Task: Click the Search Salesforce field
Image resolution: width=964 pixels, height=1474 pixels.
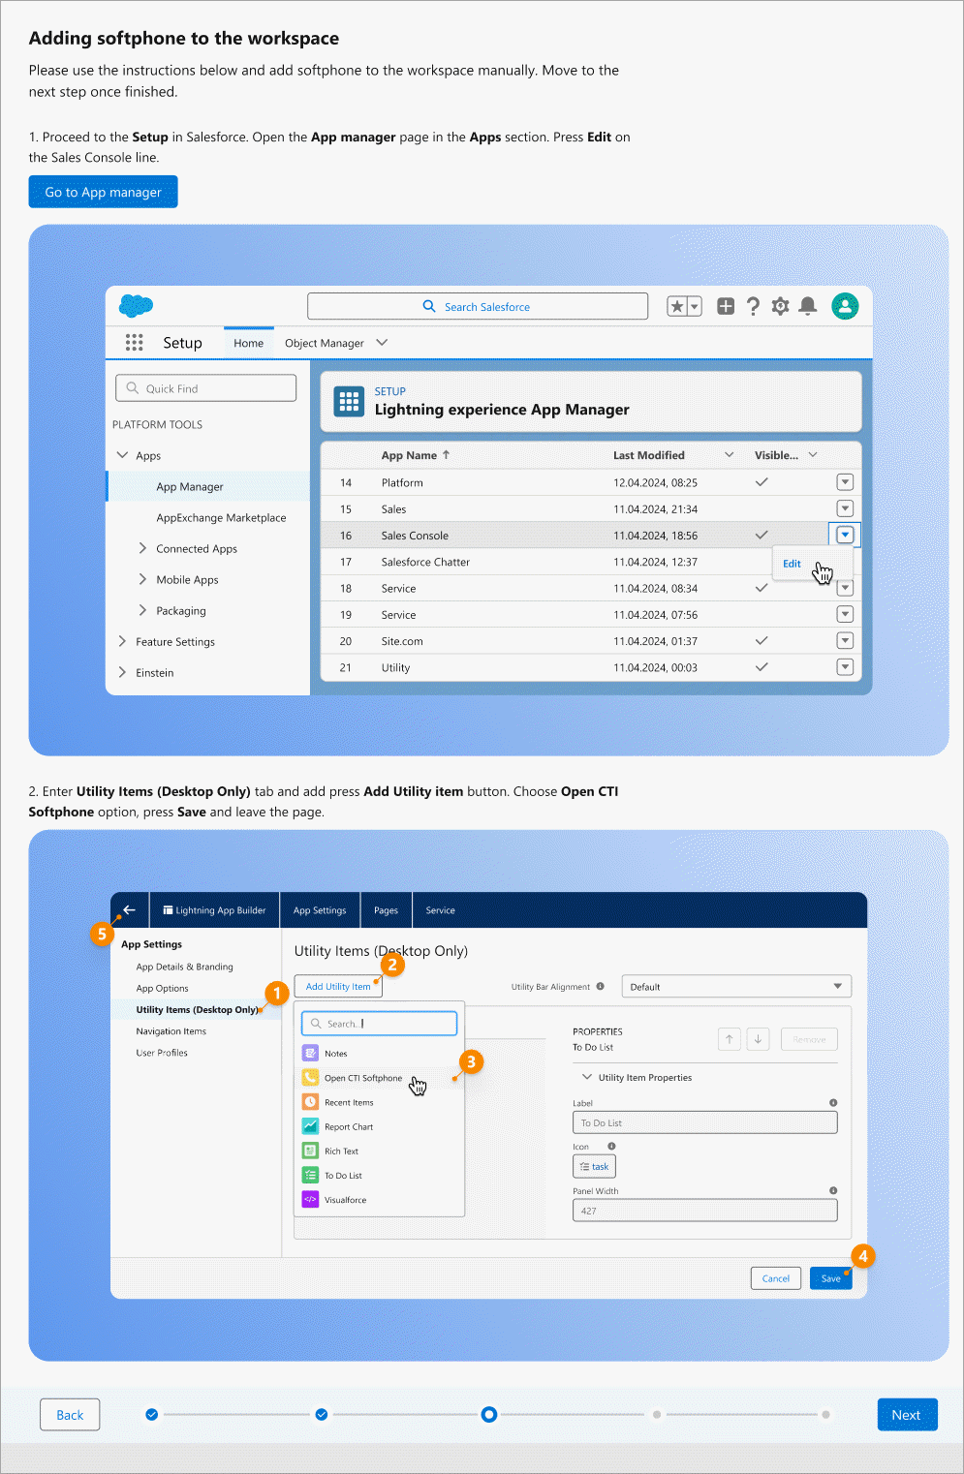Action: 478,306
